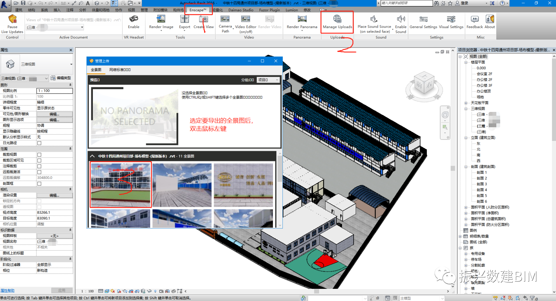Collapse the panorama list header chevron

point(92,156)
